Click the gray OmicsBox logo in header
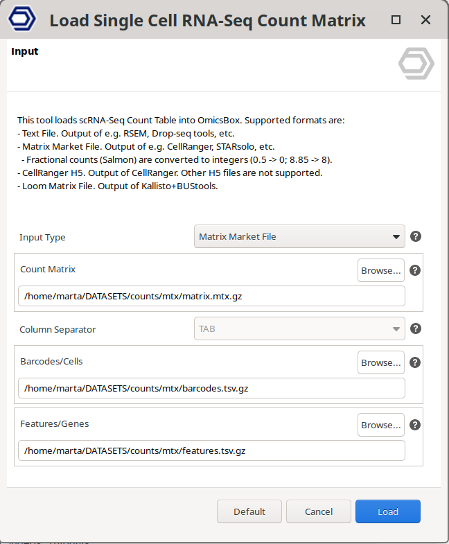 coord(416,64)
